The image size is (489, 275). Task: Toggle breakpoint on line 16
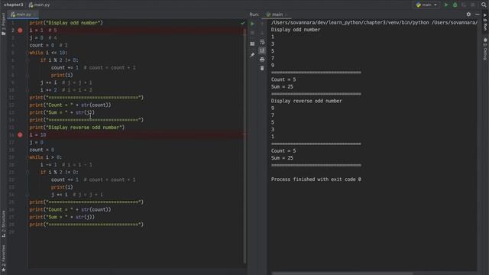click(x=20, y=135)
